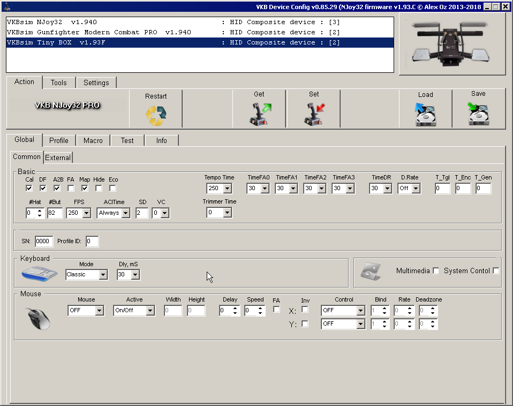
Task: Enable the Hide checkbox
Action: tap(99, 188)
